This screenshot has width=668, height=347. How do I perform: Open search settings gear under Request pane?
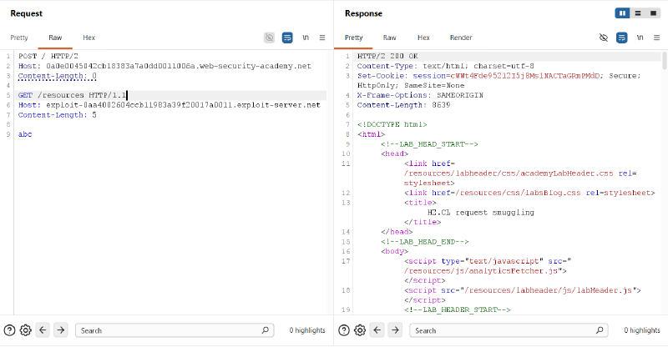click(x=26, y=330)
